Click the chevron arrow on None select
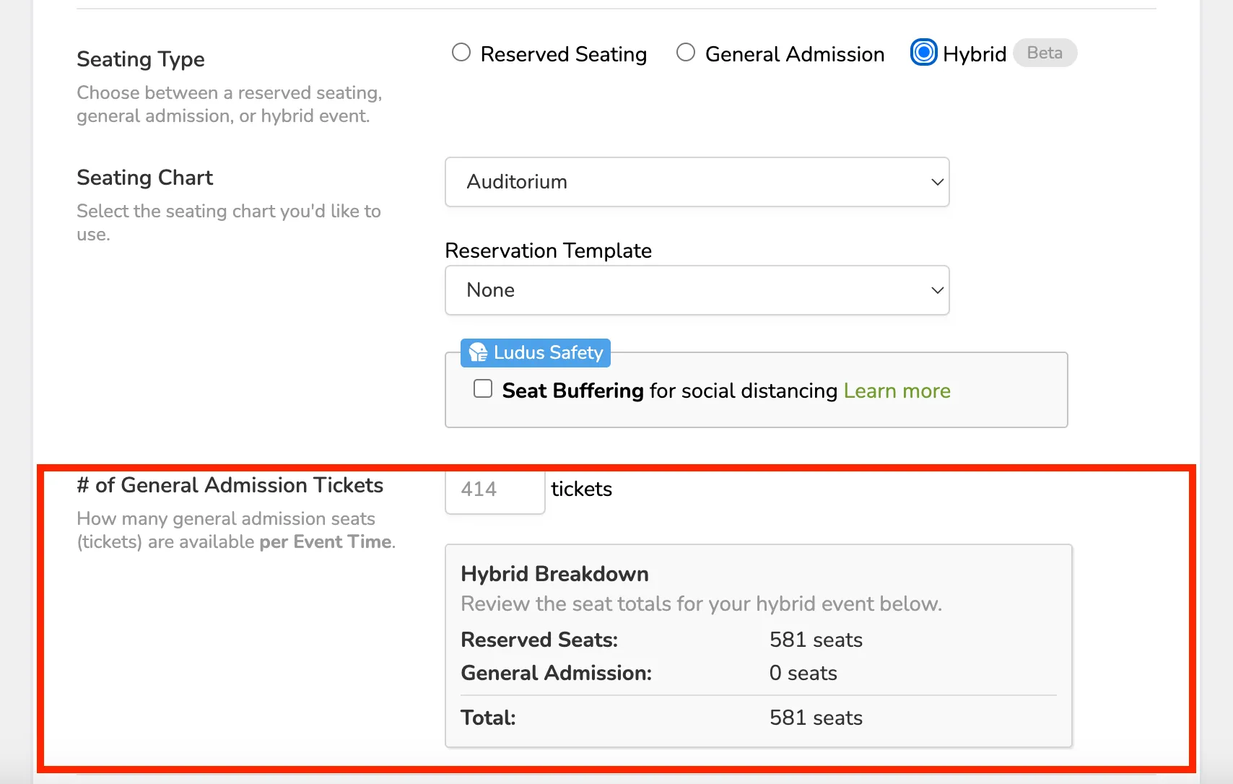Viewport: 1233px width, 784px height. pos(937,290)
